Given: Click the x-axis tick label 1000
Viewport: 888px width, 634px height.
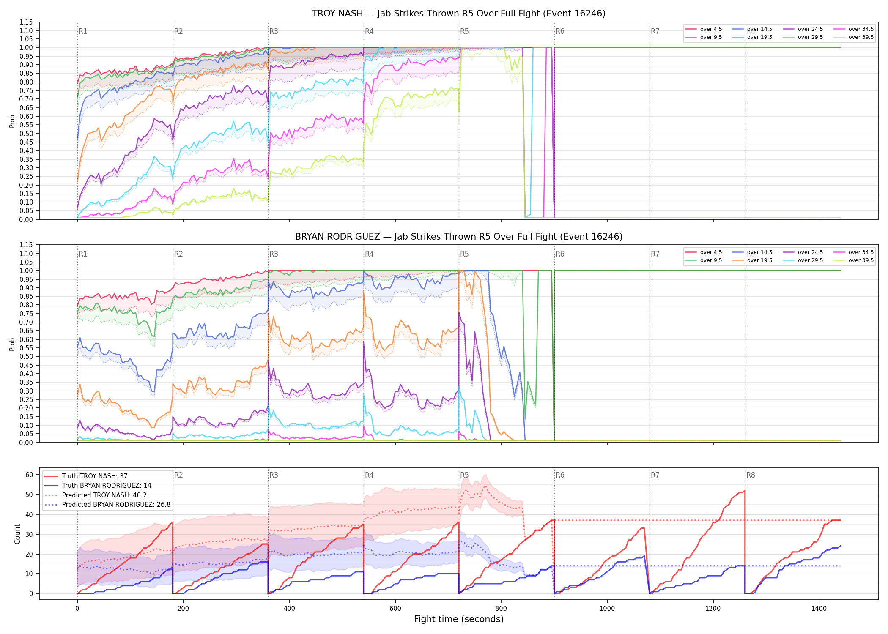Looking at the screenshot, I should coord(607,609).
